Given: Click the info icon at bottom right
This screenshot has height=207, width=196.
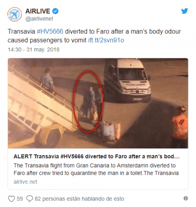Looking at the screenshot, I should tap(186, 198).
